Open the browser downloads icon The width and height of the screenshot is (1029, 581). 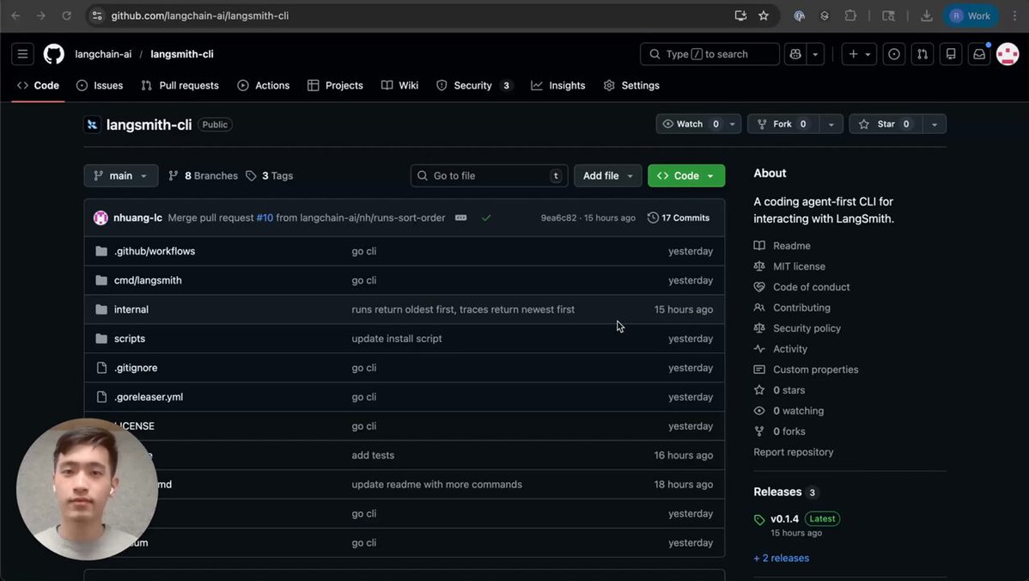pyautogui.click(x=926, y=15)
